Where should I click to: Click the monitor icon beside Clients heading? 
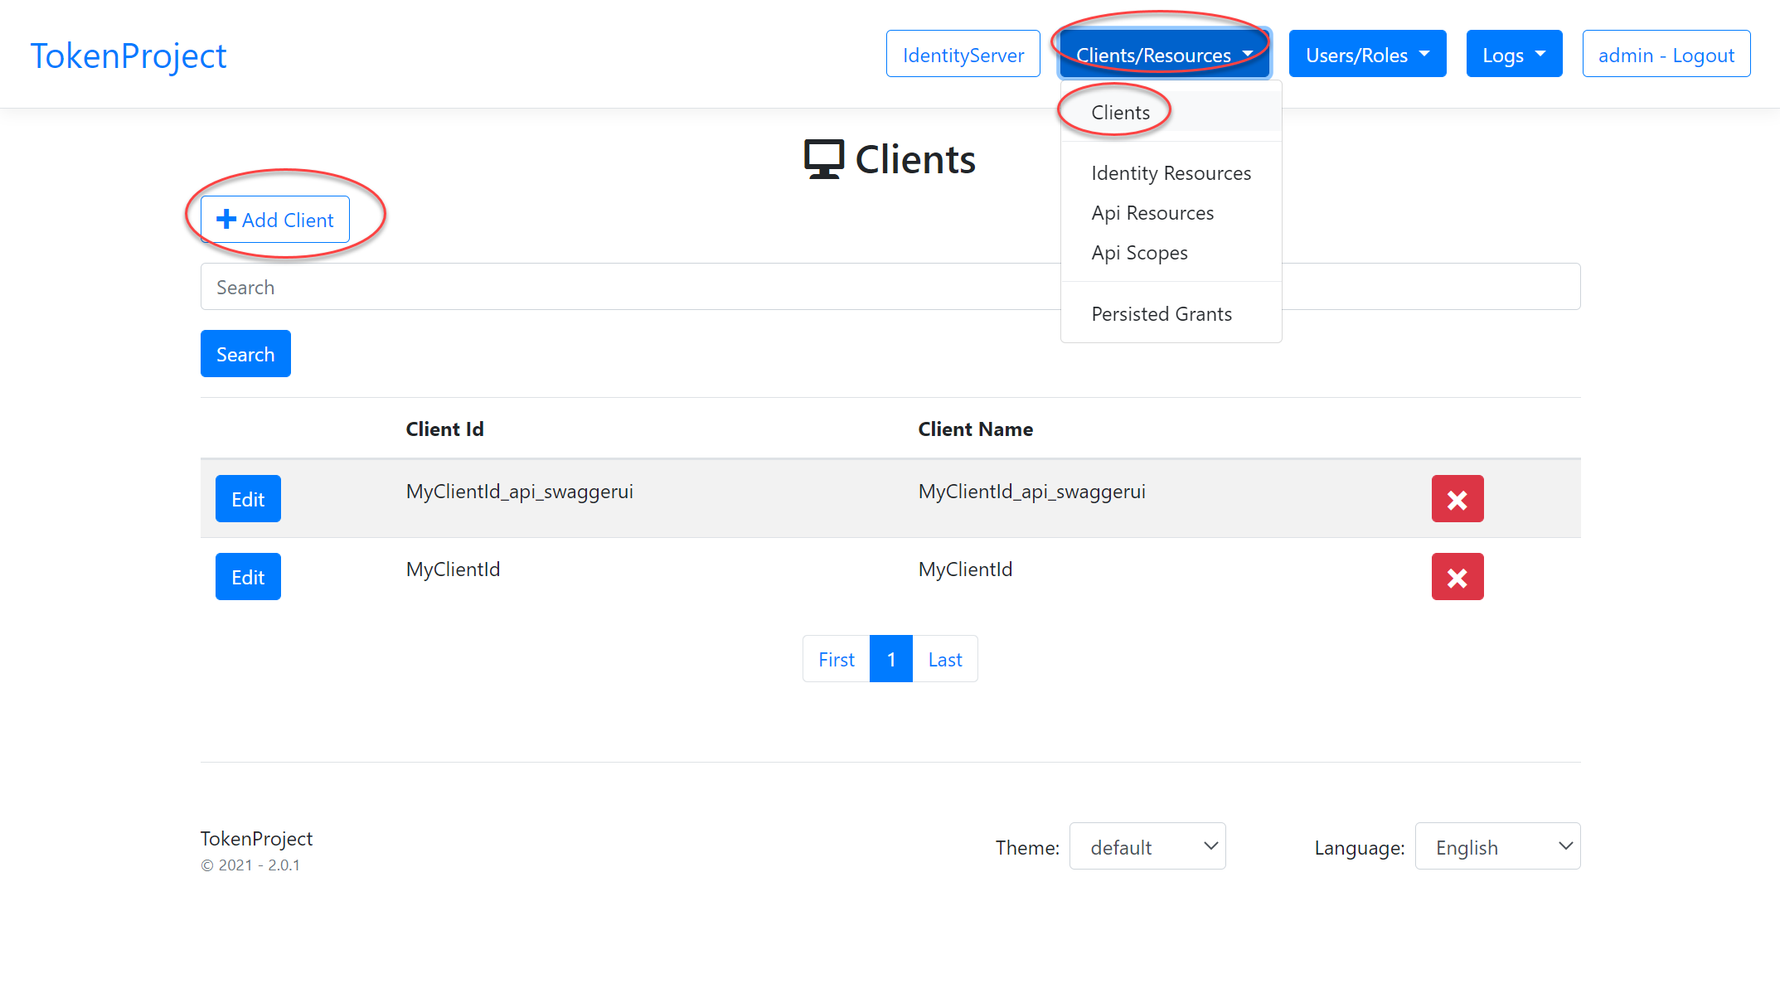click(823, 159)
